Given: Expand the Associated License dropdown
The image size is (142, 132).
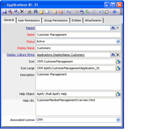Looking at the screenshot, I should (x=118, y=120).
